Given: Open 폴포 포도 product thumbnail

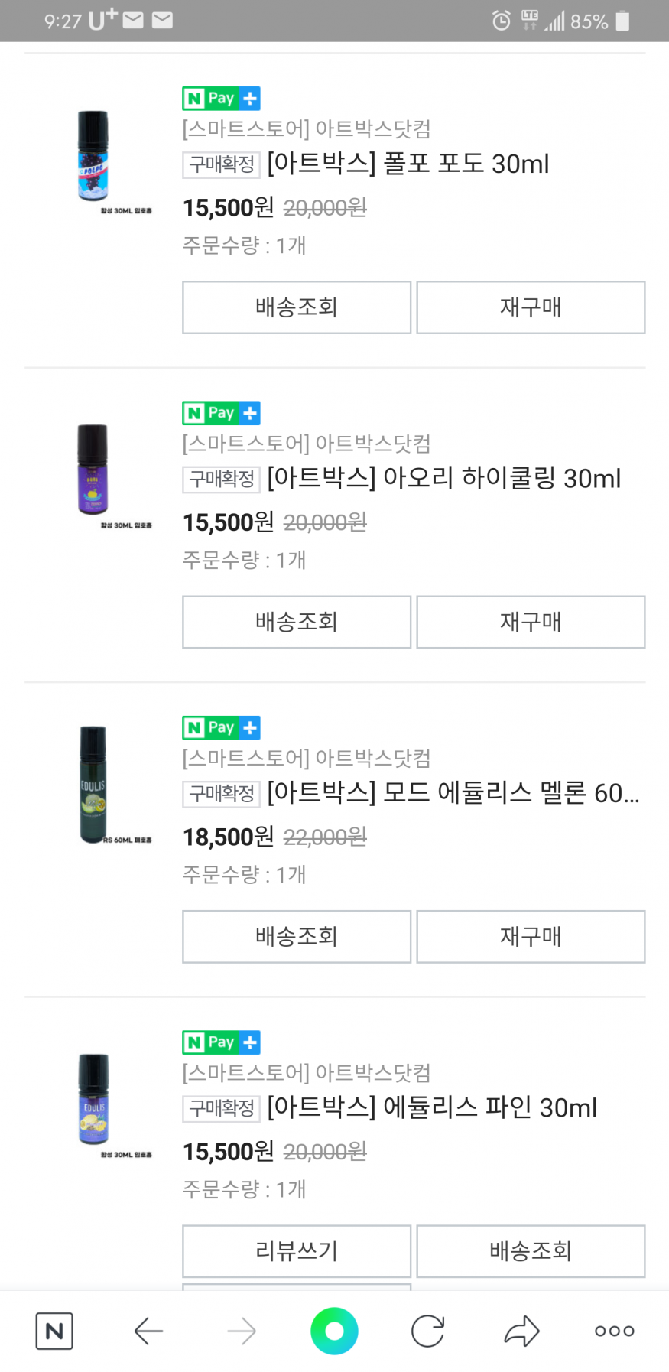Looking at the screenshot, I should 93,157.
